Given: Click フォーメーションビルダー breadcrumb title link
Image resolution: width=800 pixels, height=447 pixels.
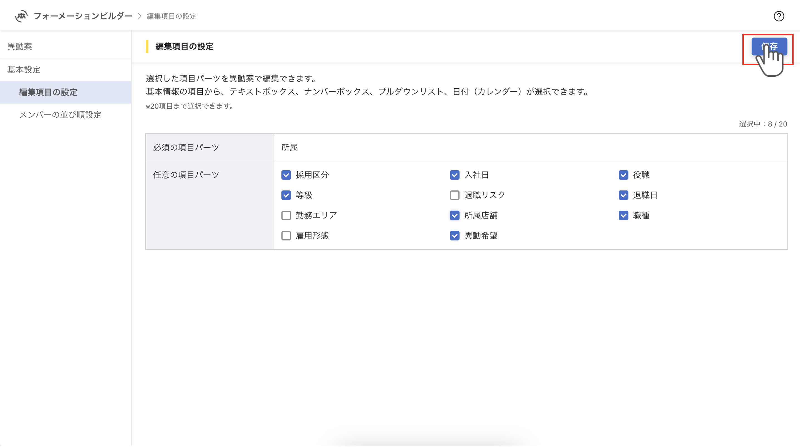Looking at the screenshot, I should point(83,16).
